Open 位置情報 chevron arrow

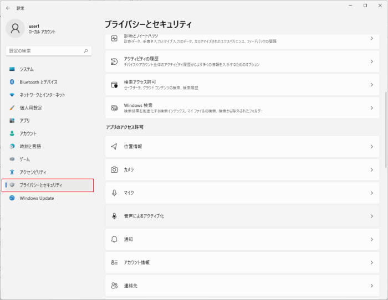372,147
